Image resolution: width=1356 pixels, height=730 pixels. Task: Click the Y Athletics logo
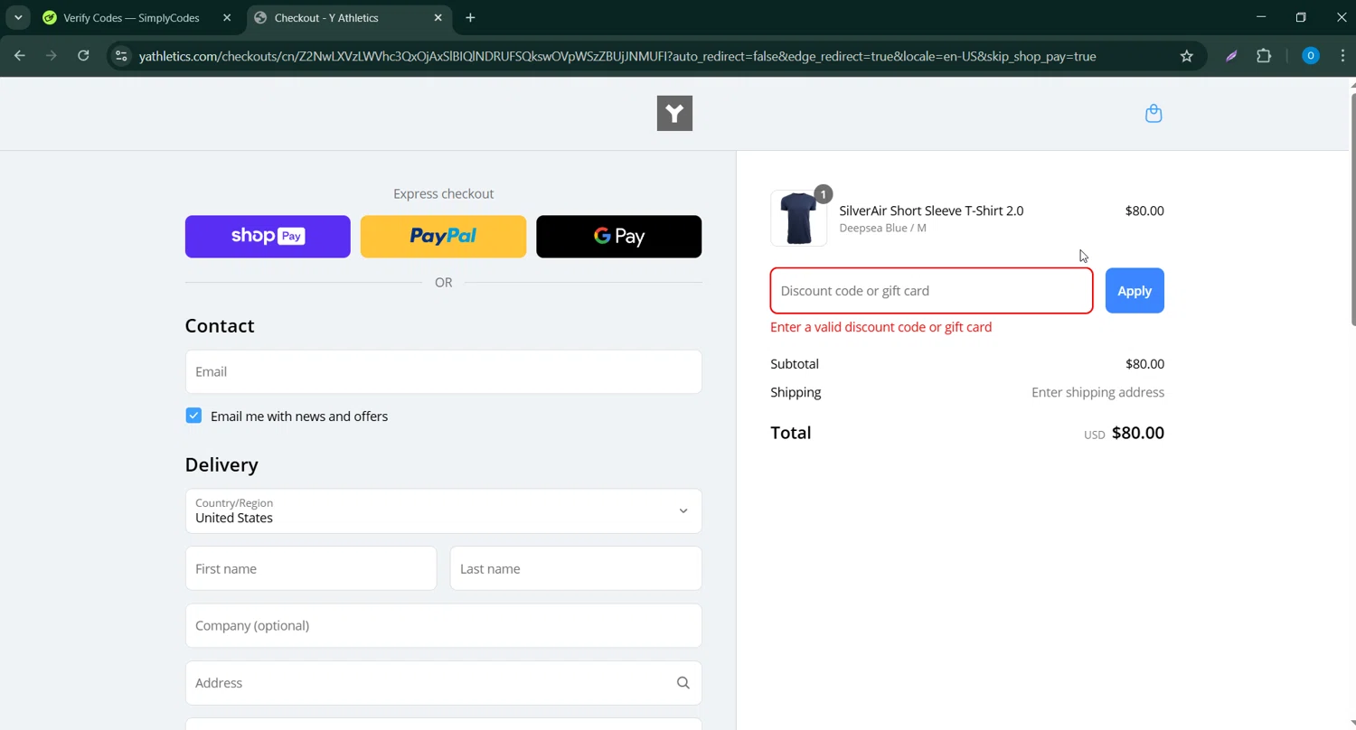[x=674, y=113]
